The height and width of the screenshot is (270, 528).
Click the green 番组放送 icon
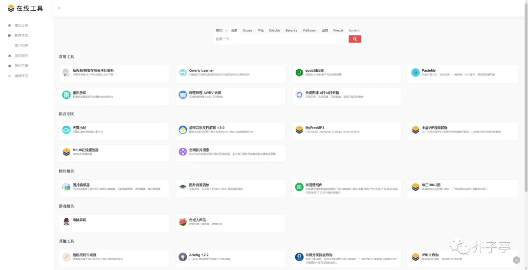66,95
